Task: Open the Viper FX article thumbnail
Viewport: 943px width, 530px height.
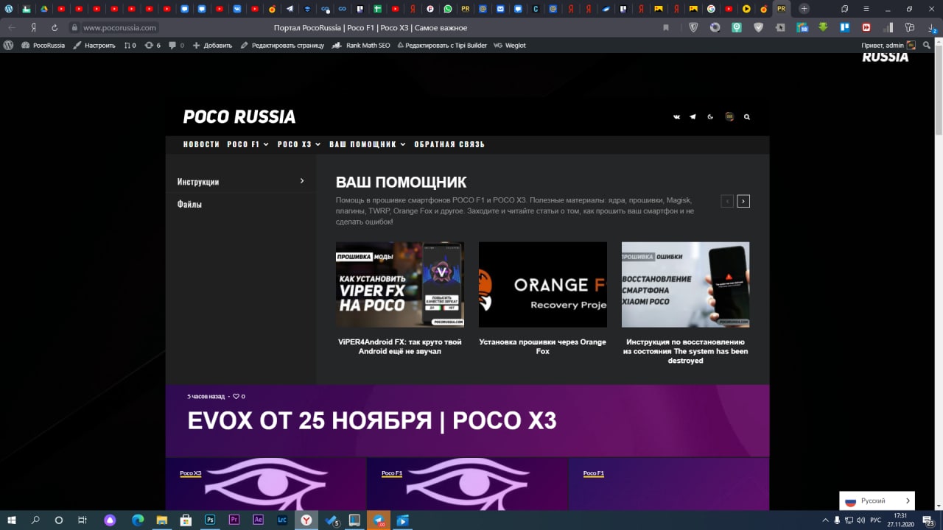Action: (x=400, y=284)
